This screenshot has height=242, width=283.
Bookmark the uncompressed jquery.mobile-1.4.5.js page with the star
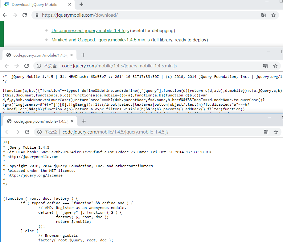tap(275, 132)
